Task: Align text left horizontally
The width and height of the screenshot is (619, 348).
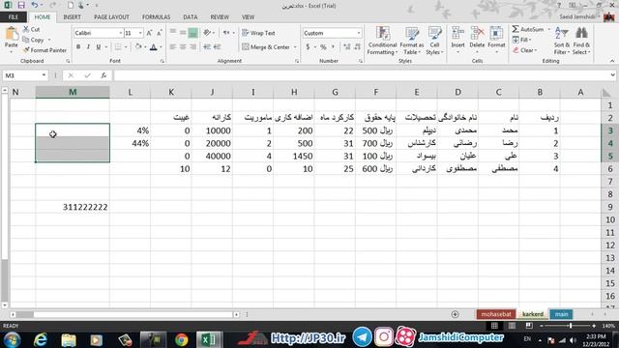Action: click(173, 47)
